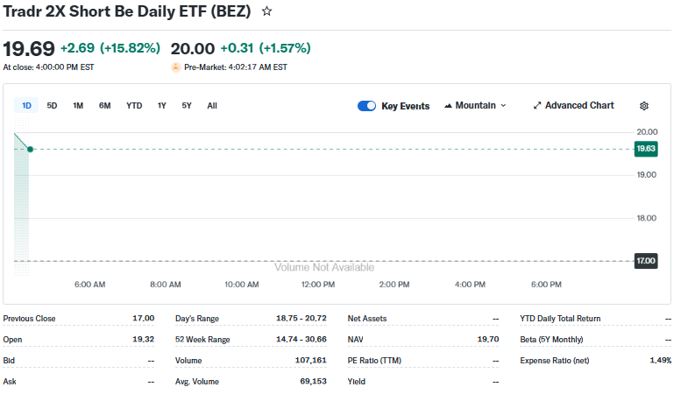Select the 1D time range tab
This screenshot has height=394, width=681.
(x=26, y=106)
